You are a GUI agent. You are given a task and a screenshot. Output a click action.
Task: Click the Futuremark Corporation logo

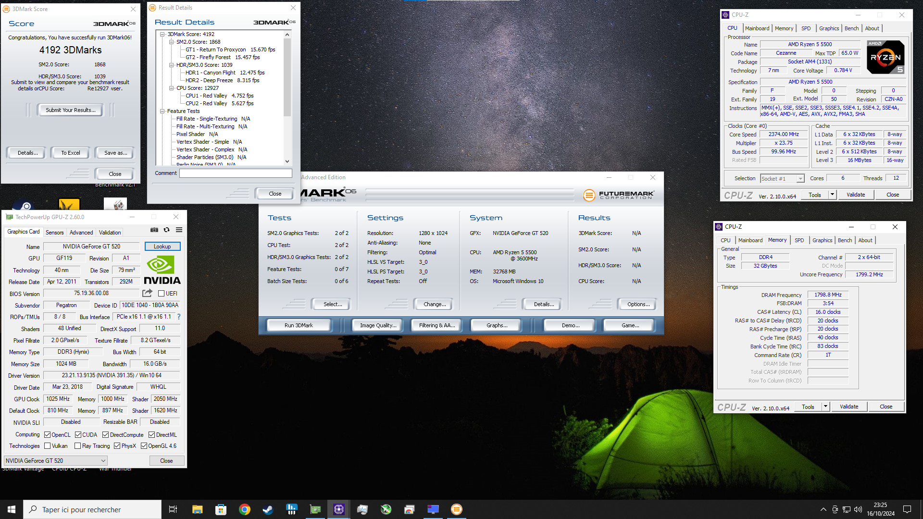coord(619,195)
